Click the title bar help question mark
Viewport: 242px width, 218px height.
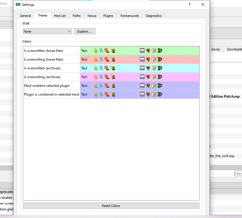189,5
